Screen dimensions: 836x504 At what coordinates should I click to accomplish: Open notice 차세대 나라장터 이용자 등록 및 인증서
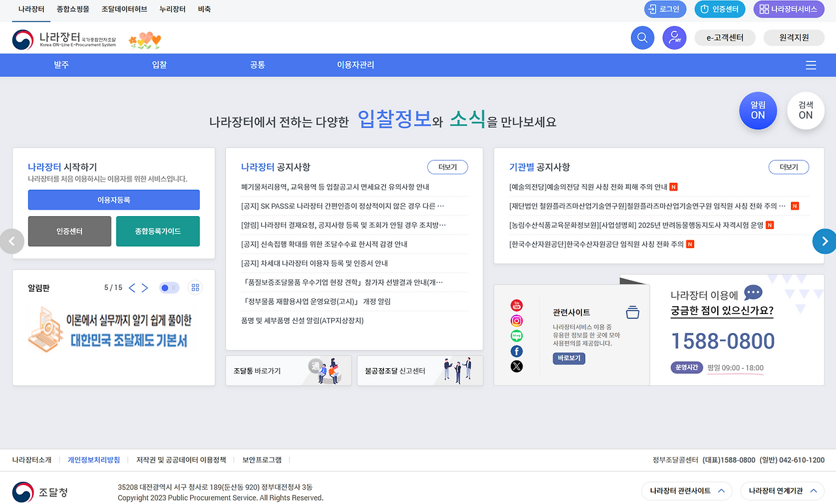pos(314,263)
